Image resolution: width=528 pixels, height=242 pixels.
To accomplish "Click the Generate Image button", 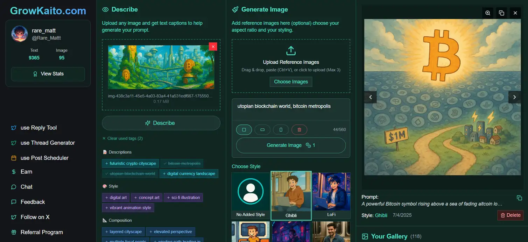I will point(291,145).
